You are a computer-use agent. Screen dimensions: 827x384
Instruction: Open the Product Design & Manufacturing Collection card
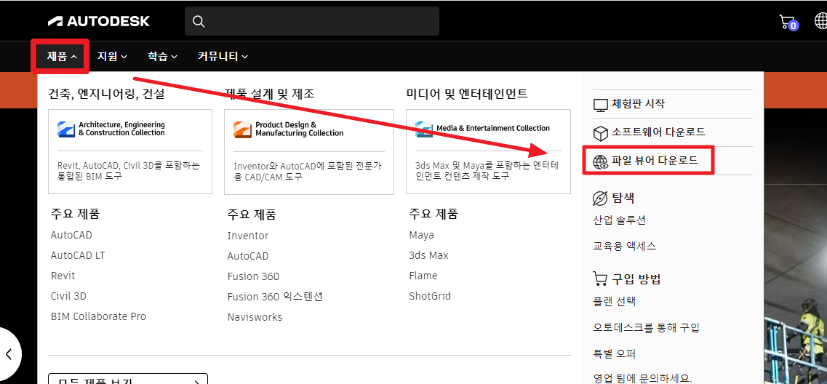309,151
